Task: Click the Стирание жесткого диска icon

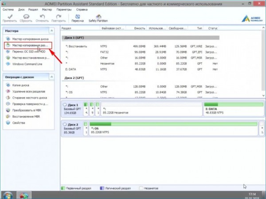Action: click(x=8, y=98)
